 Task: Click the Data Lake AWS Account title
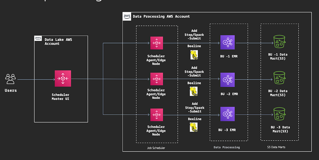58,41
